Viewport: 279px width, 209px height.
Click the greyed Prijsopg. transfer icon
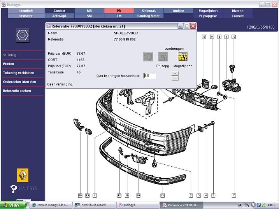pos(163,56)
